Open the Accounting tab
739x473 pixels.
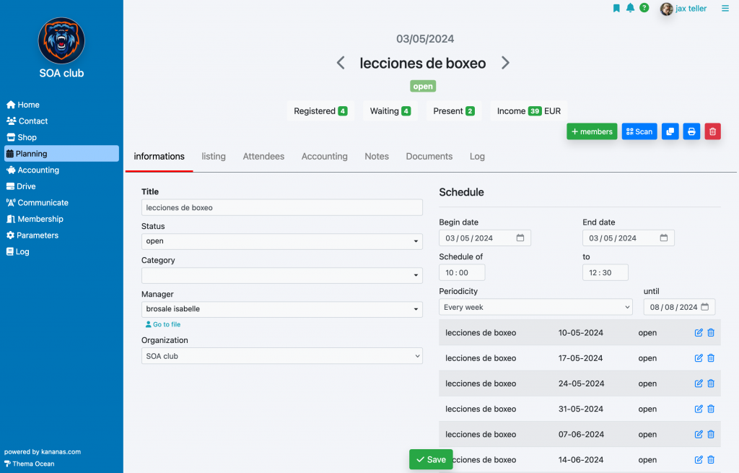click(x=324, y=157)
